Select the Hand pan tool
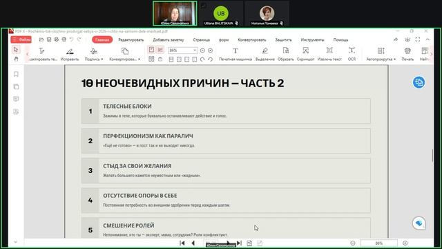 [16, 59]
